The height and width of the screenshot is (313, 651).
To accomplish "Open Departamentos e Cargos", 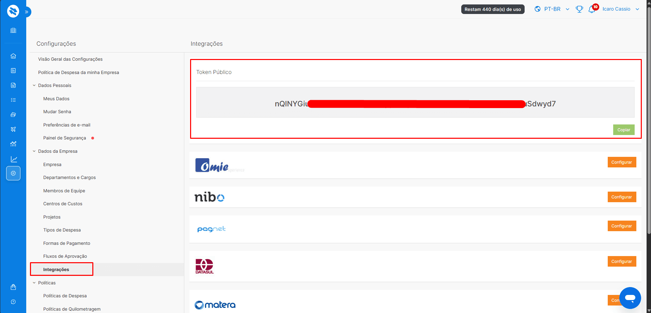I will [x=69, y=178].
